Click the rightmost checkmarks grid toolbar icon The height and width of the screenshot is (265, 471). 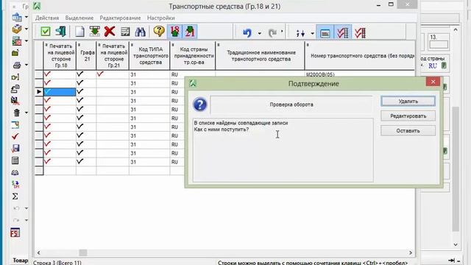[360, 32]
